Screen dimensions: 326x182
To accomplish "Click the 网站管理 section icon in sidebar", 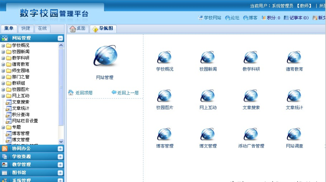I will pos(5,38).
